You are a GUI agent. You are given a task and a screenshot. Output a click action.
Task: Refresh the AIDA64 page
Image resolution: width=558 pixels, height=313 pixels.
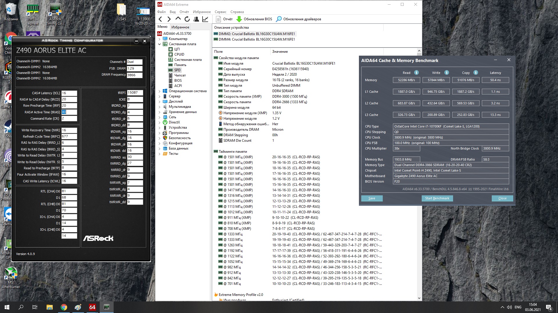(187, 19)
